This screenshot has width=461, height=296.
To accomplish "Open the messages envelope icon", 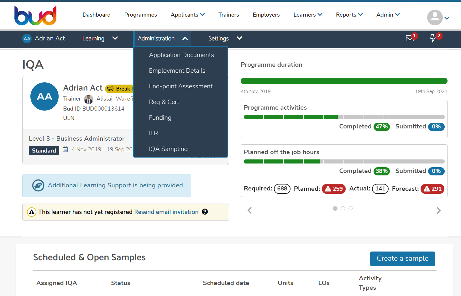I will (x=410, y=39).
